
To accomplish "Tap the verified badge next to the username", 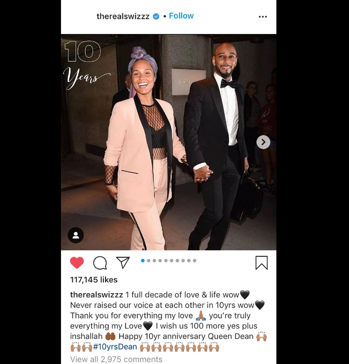I will [156, 16].
